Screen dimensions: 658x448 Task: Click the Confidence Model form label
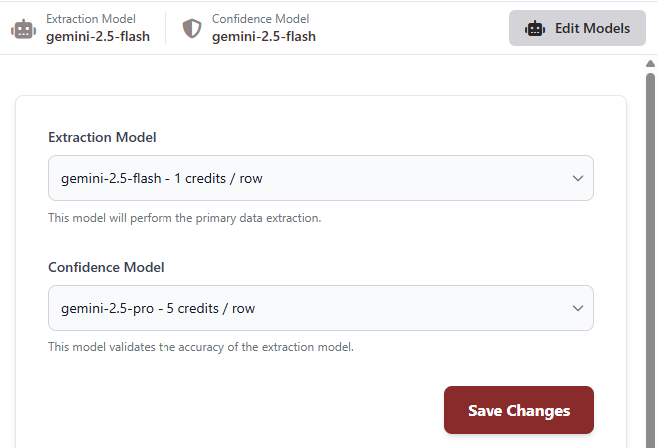106,267
